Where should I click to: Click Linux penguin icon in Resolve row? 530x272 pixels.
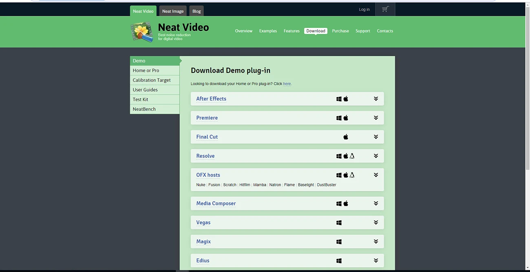[x=352, y=156]
